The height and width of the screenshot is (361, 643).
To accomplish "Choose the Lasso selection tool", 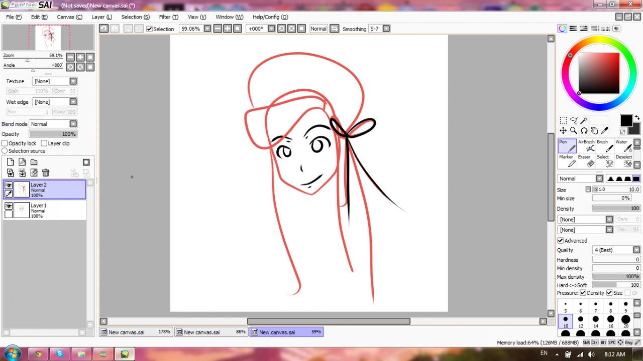I will click(x=574, y=120).
